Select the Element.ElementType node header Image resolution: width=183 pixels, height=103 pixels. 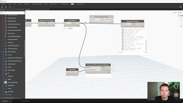point(102,17)
